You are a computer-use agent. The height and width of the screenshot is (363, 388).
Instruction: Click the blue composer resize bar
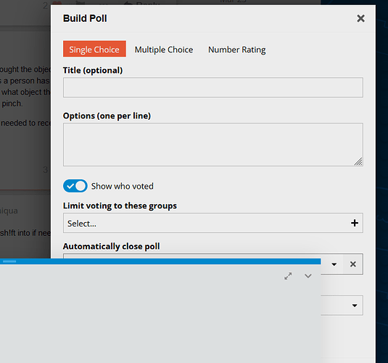pos(160,261)
